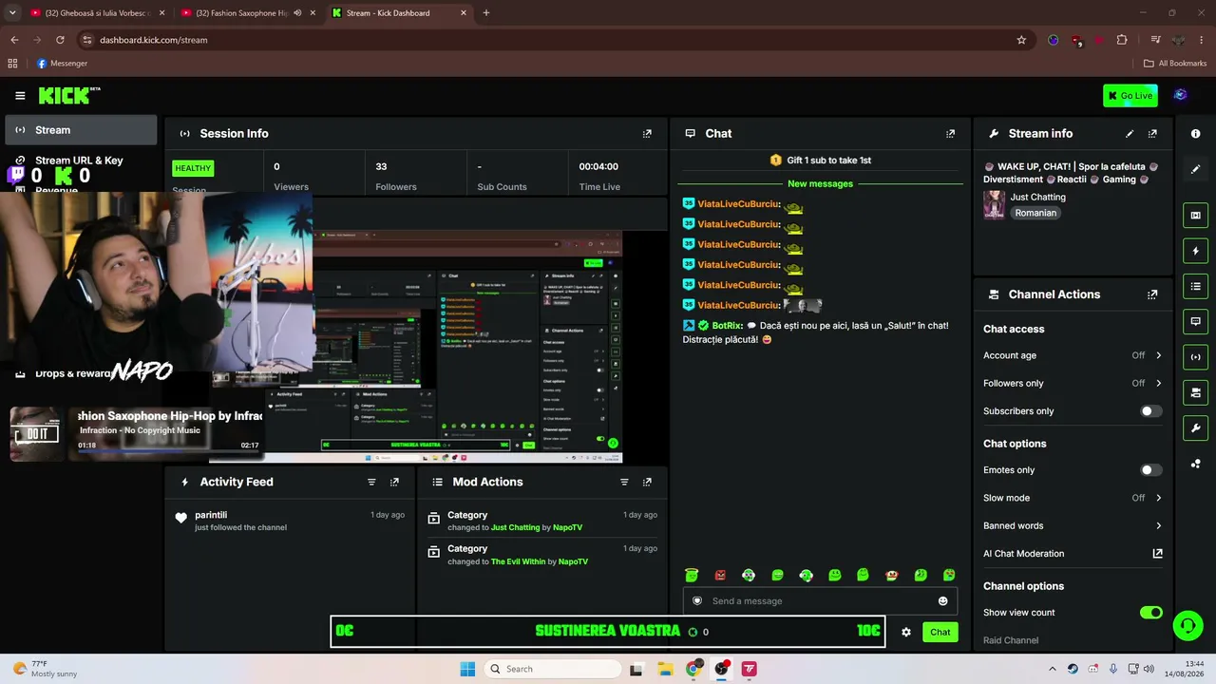This screenshot has height=684, width=1216.
Task: Toggle the session info broadcast icon
Action: click(x=1195, y=357)
